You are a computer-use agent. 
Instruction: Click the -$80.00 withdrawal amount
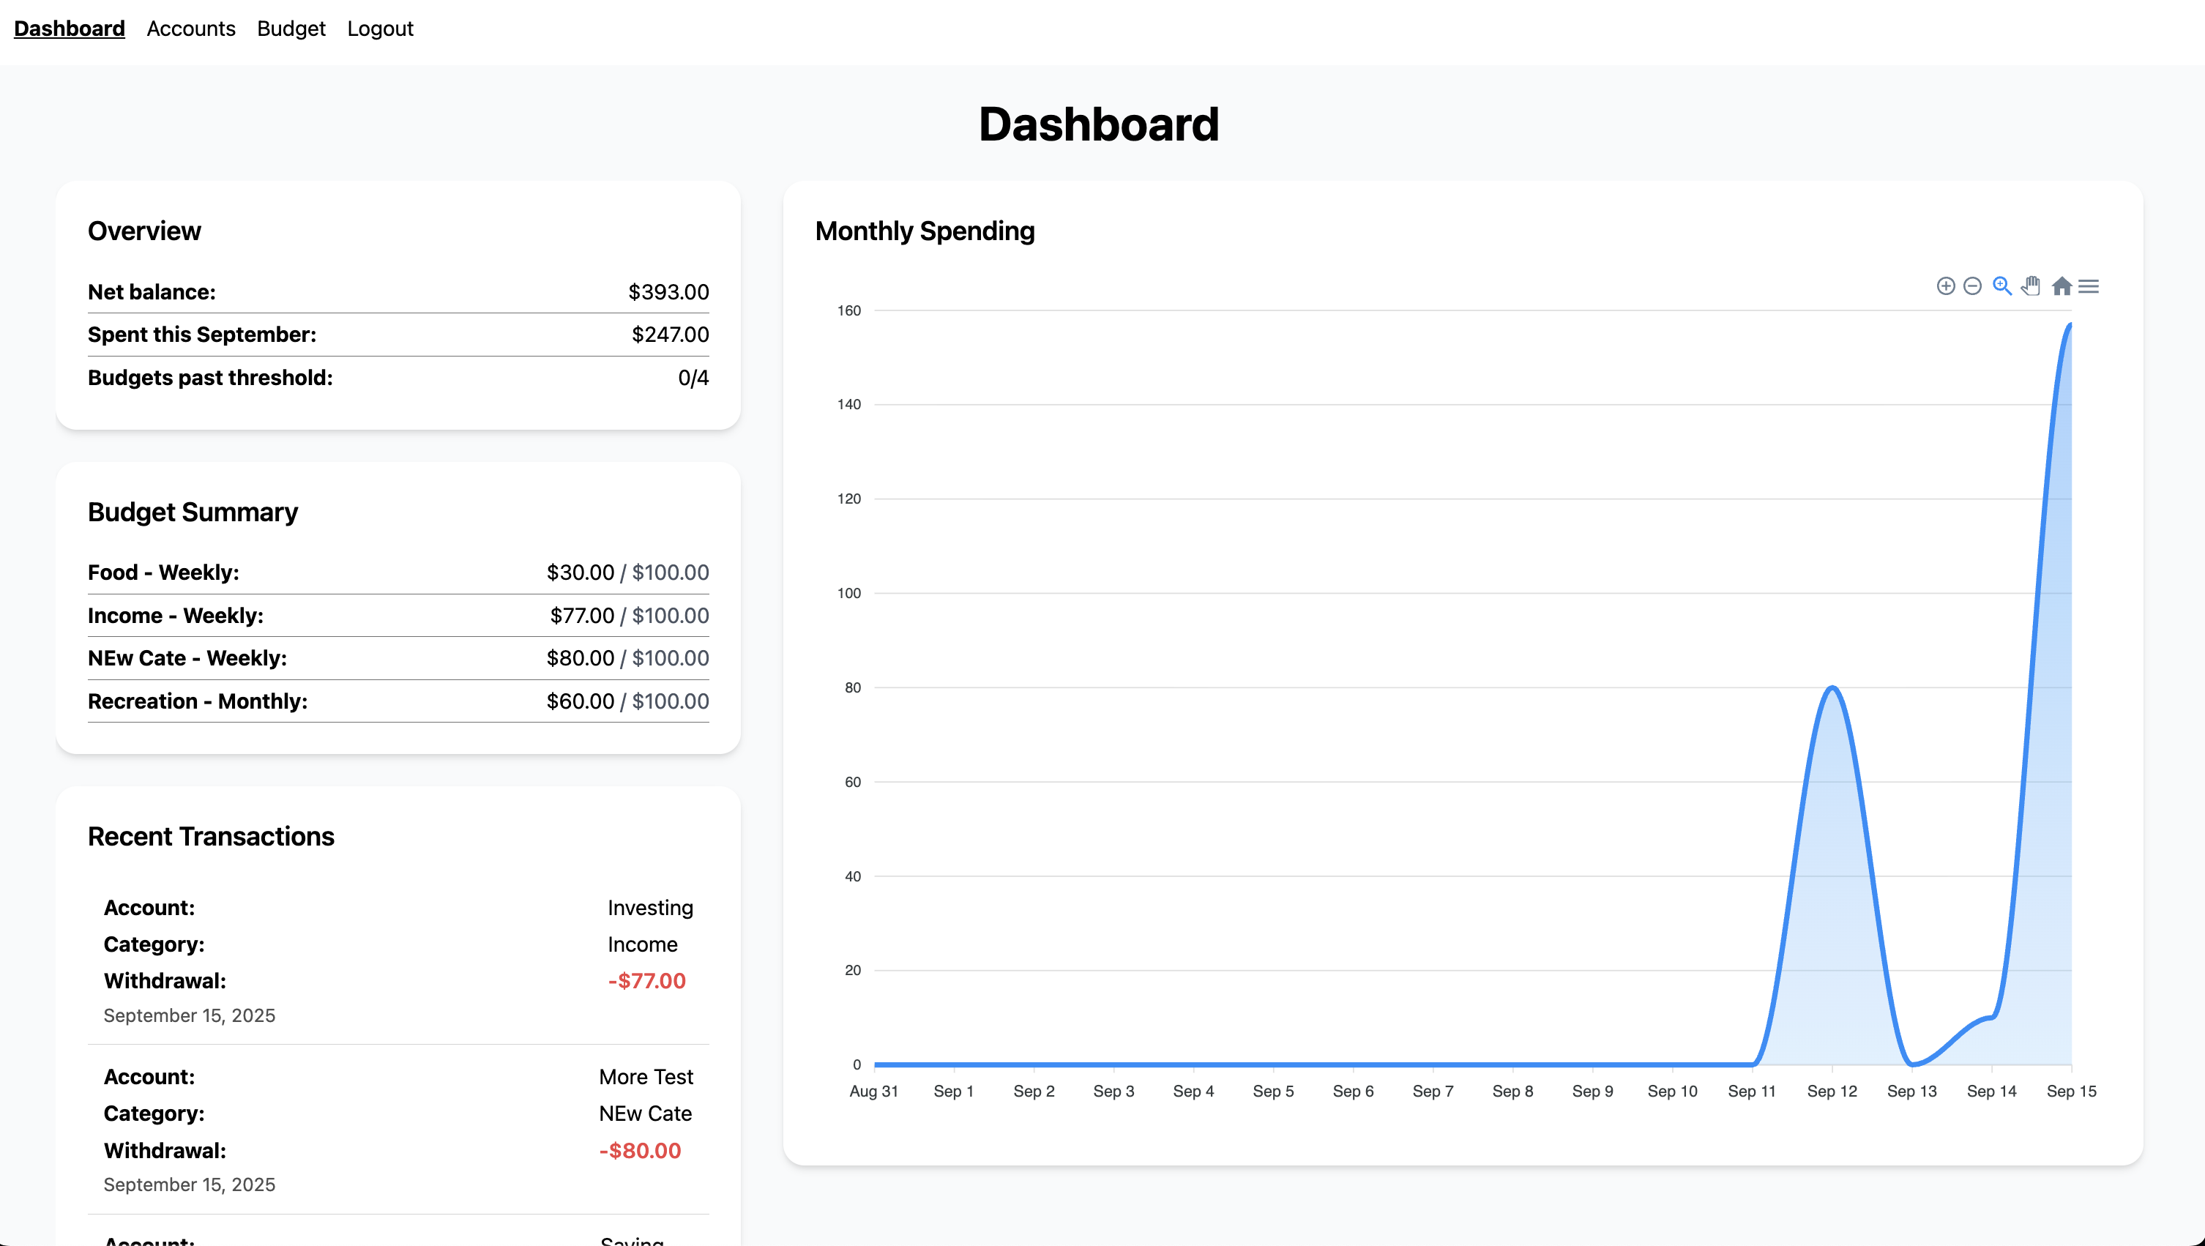641,1150
